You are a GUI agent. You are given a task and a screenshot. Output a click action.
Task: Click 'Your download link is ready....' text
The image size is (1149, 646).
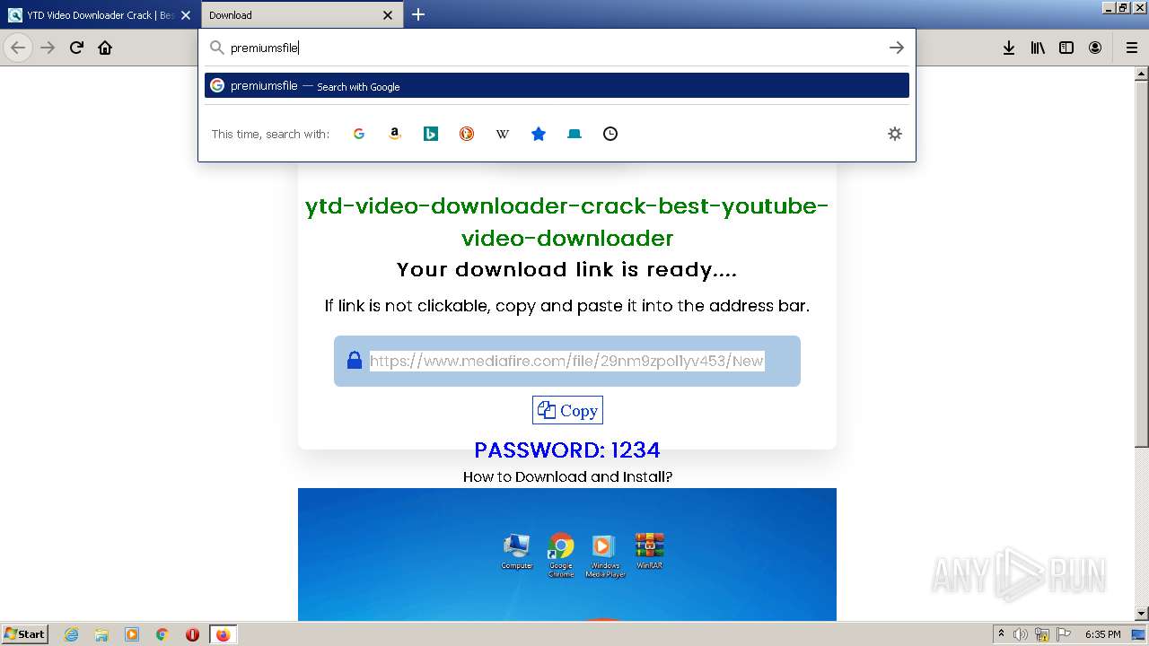(x=567, y=269)
